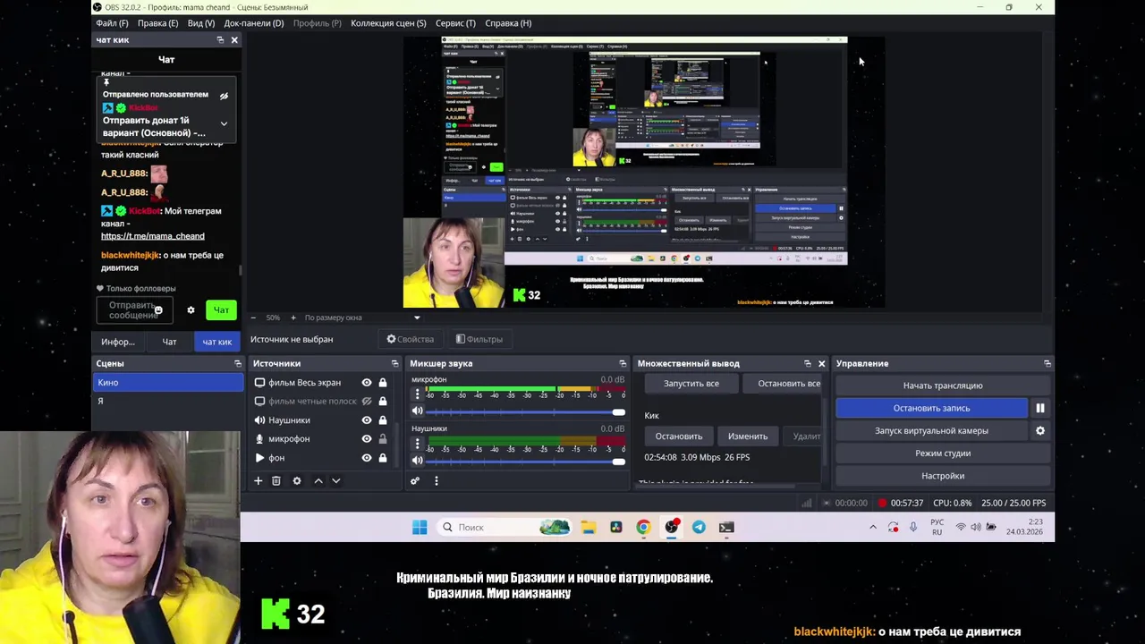Open advanced audio properties gears icon
Screen dimensions: 1145x644
coord(415,481)
